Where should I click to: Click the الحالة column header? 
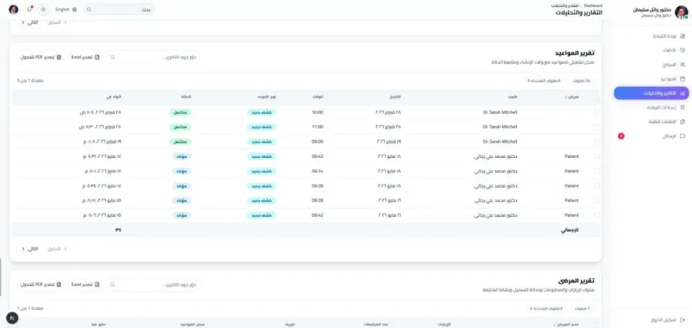185,97
